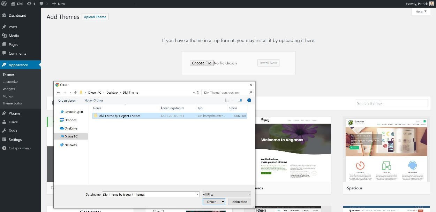This screenshot has height=212, width=436.
Task: Open Settings from the admin sidebar
Action: pyautogui.click(x=14, y=139)
